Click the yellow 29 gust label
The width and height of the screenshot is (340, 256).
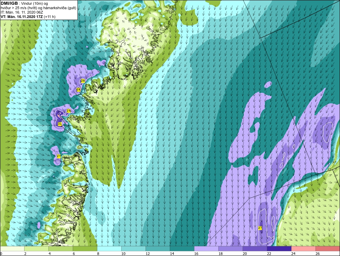(69, 110)
